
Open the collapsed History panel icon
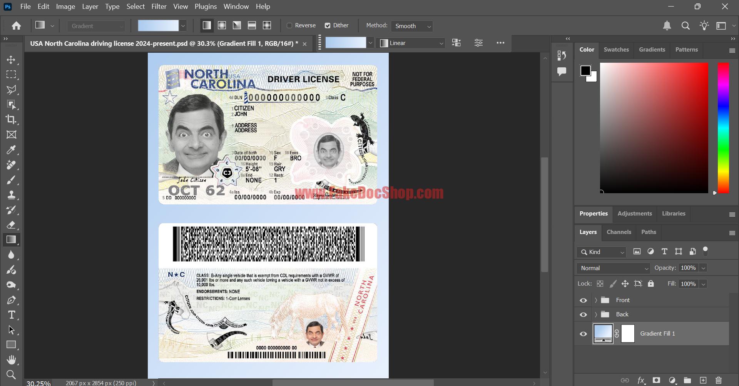[x=562, y=56]
